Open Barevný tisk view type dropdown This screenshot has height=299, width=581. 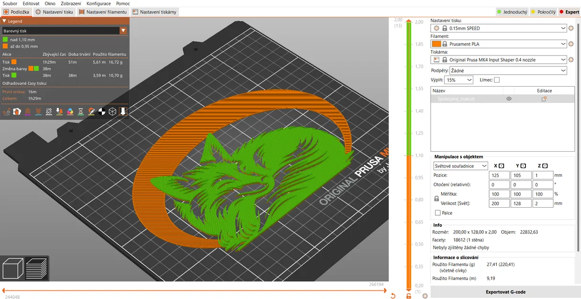65,31
